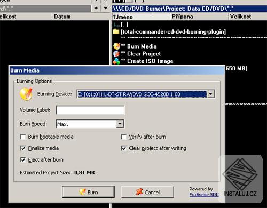Enable the Burn bootable media checkbox
This screenshot has height=208, width=267.
point(23,137)
